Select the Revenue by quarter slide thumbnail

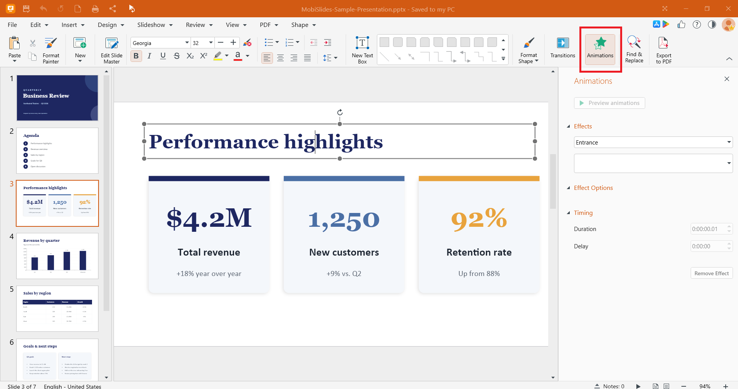[57, 256]
